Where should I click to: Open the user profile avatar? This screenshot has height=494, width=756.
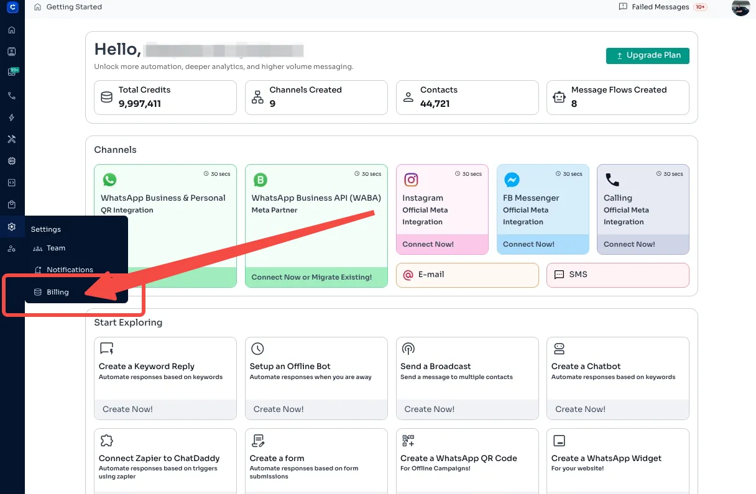coord(740,7)
